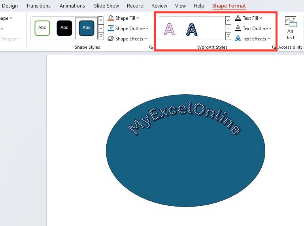Open the Text Fill dropdown arrow
The image size is (304, 226).
tap(261, 18)
